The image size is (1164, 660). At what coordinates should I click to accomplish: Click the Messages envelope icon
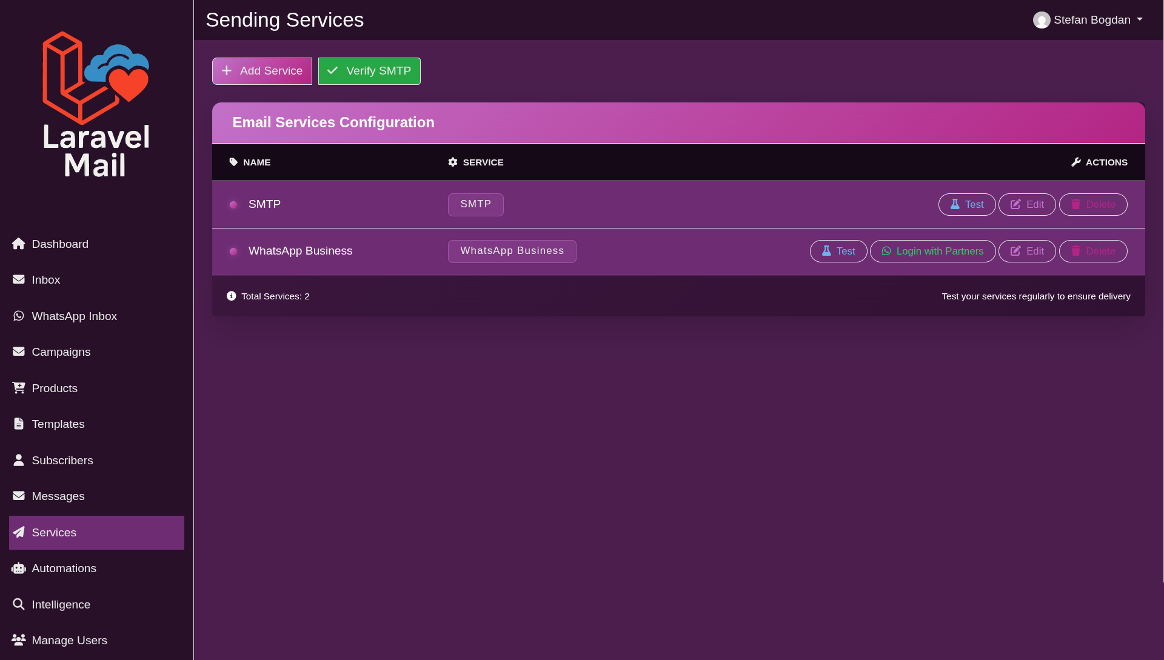pyautogui.click(x=19, y=496)
